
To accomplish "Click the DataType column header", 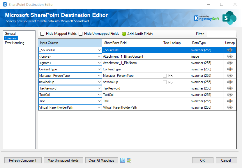I will pos(207,43).
